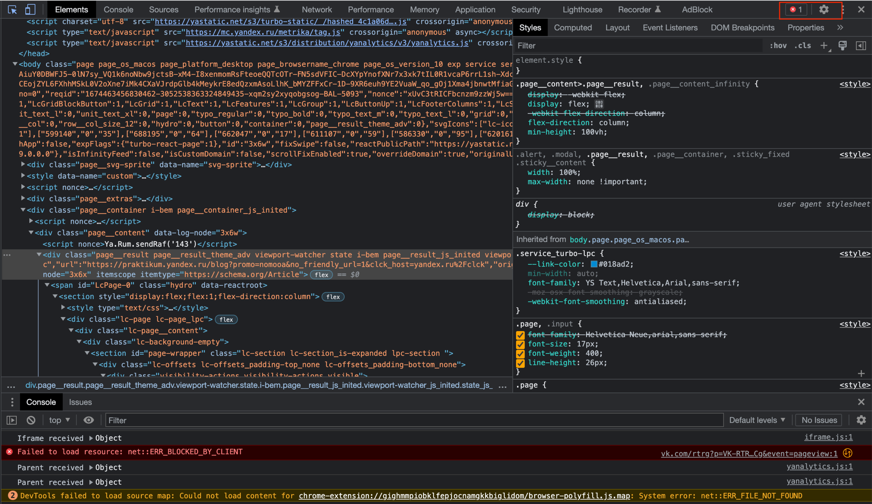Click the clear console icon
872x504 pixels.
point(31,420)
